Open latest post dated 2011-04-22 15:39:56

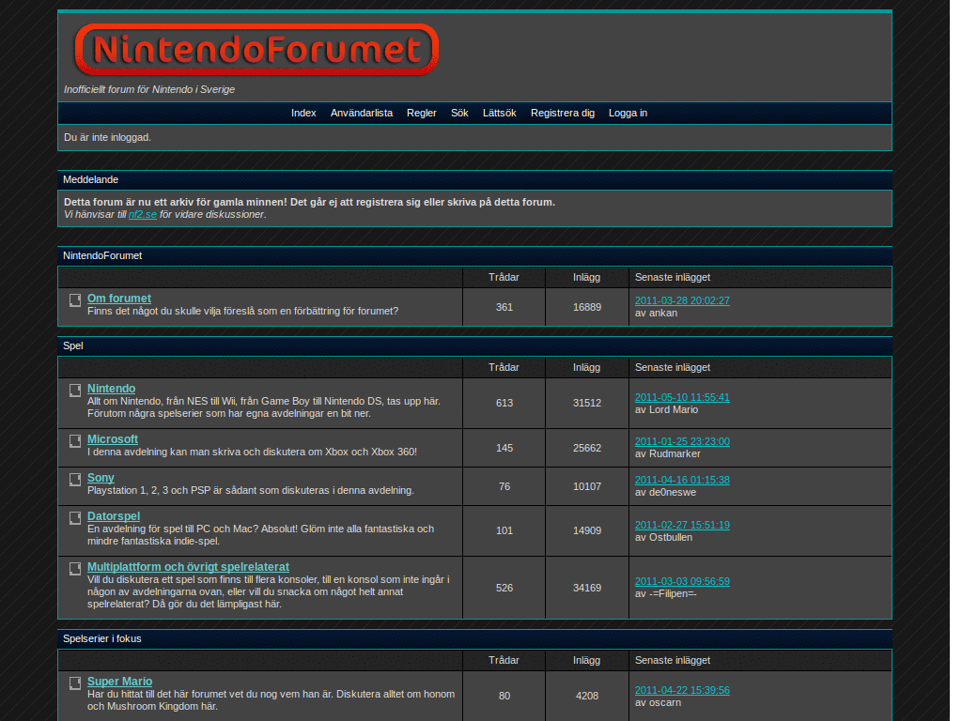point(682,690)
